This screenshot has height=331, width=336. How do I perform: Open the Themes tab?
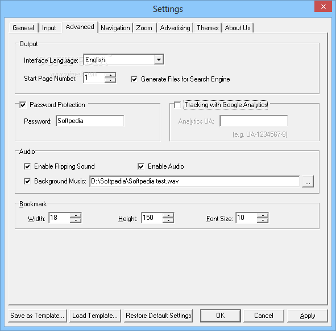[208, 28]
